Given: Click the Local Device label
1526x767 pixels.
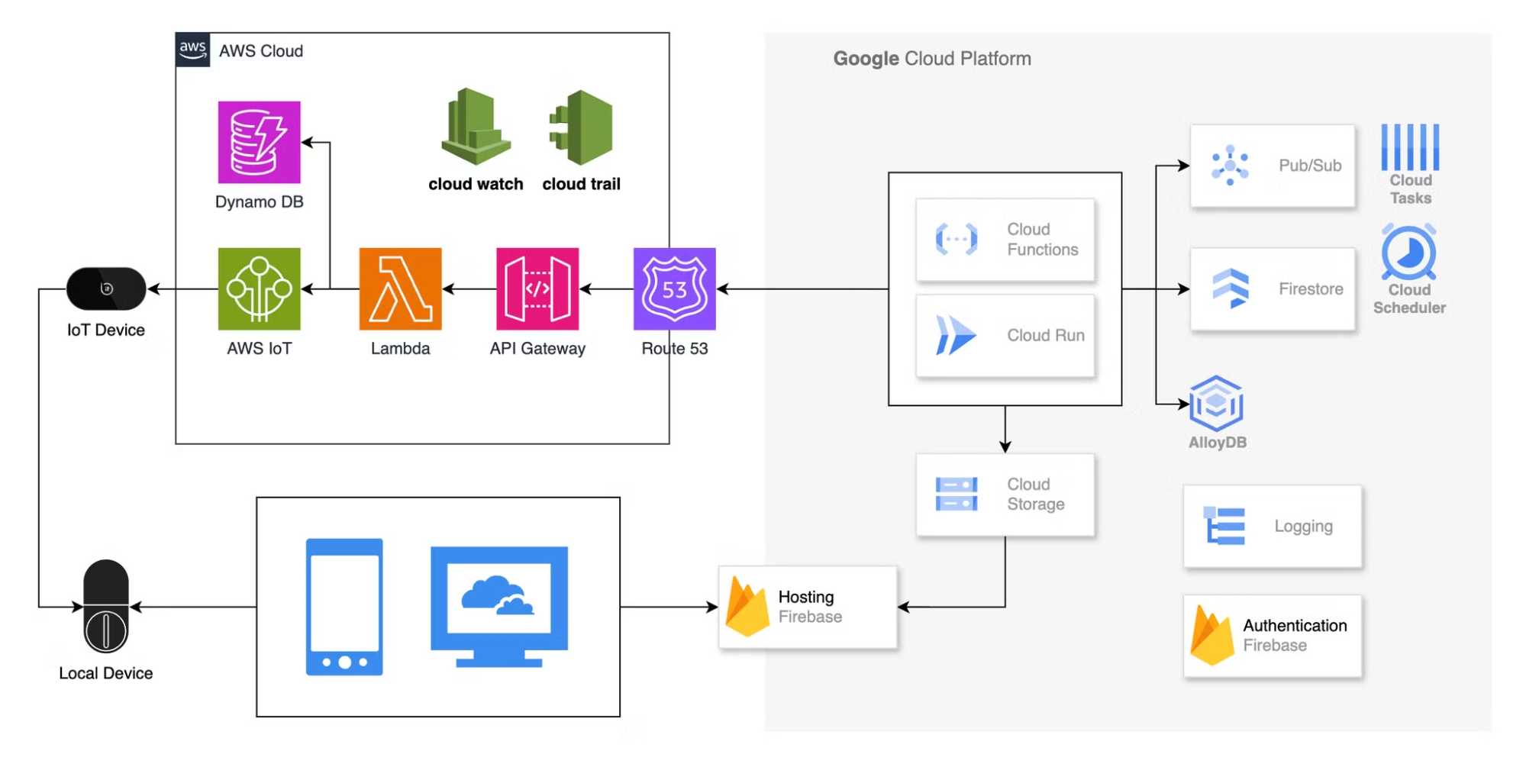Looking at the screenshot, I should (x=106, y=673).
